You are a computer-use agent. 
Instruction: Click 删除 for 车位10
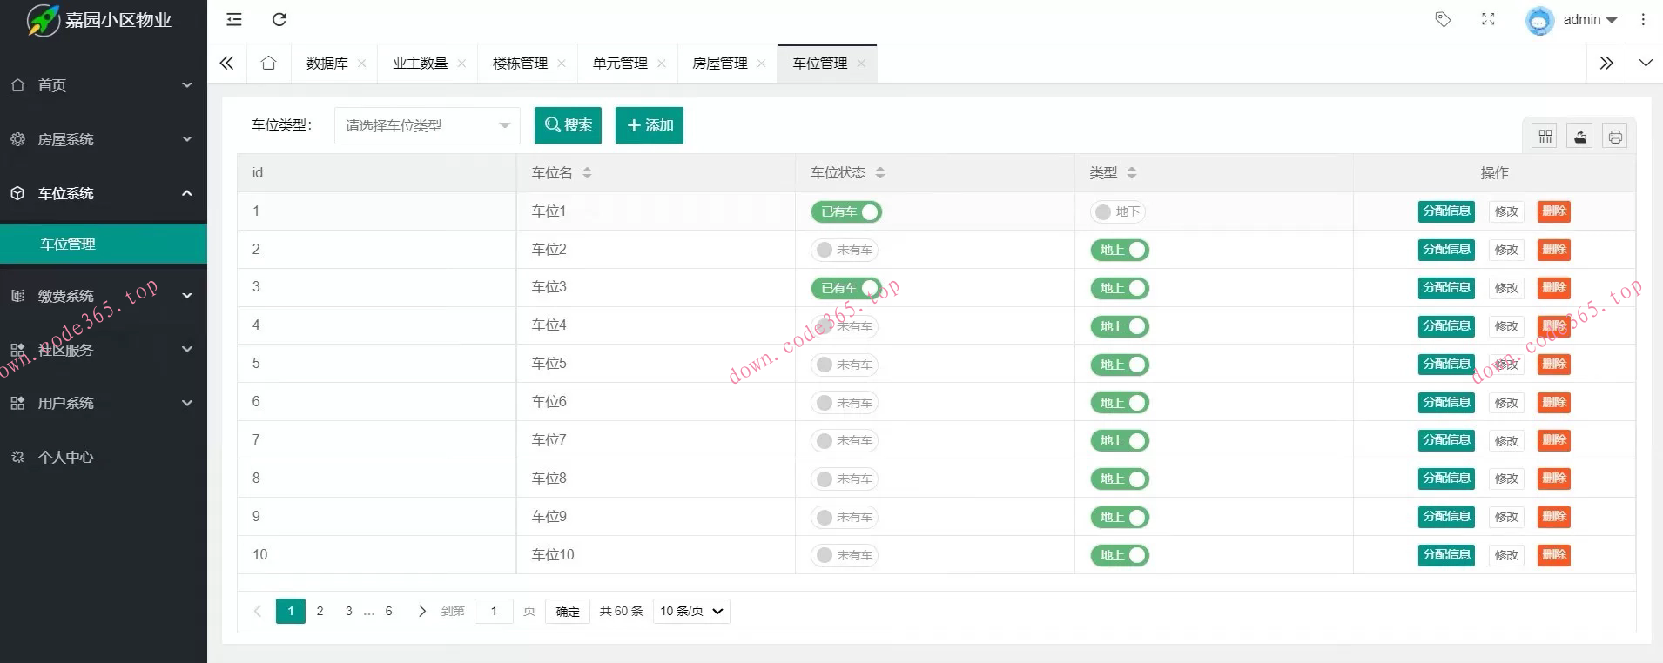(x=1554, y=555)
